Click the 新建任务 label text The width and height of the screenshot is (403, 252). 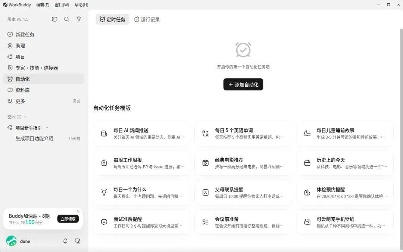pyautogui.click(x=25, y=35)
